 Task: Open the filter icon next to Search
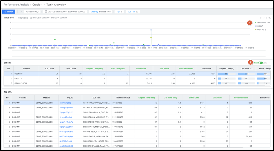22,12
